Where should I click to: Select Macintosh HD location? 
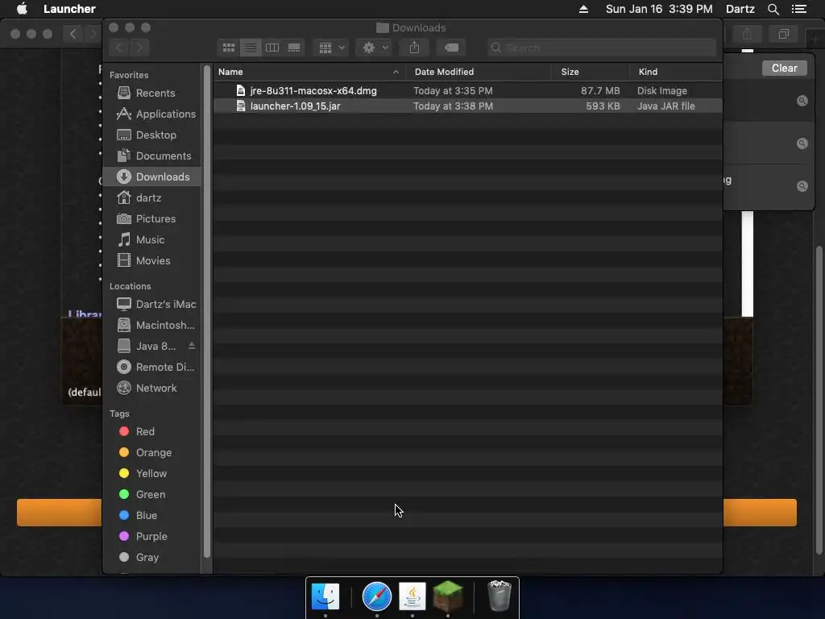point(151,326)
